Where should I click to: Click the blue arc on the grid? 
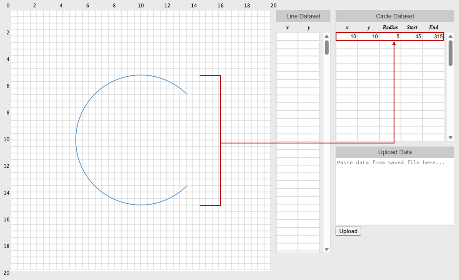click(x=76, y=140)
